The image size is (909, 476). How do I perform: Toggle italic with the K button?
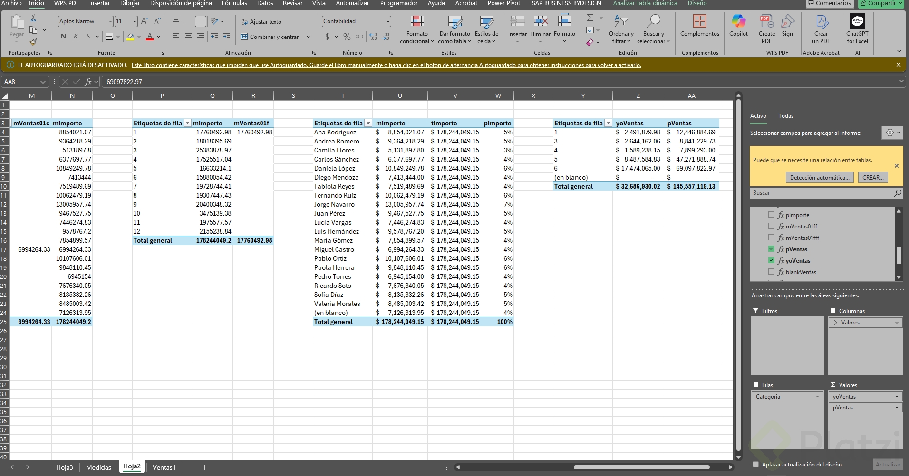pyautogui.click(x=76, y=37)
